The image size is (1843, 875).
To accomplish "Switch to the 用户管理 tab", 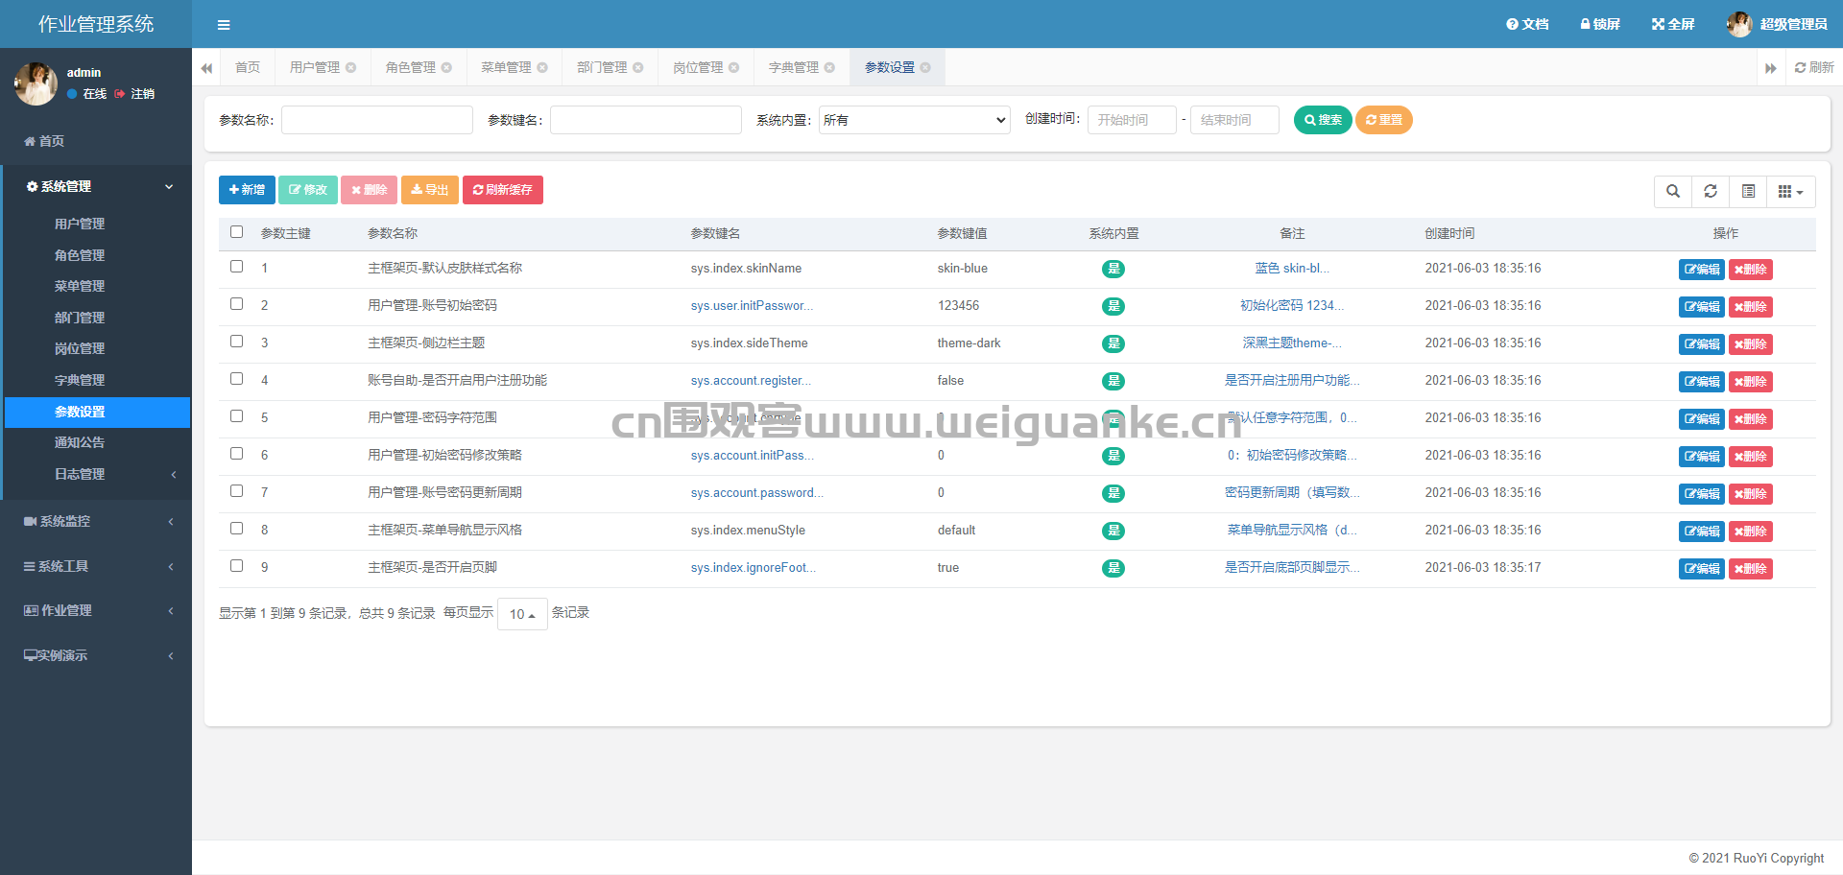I will pyautogui.click(x=315, y=67).
